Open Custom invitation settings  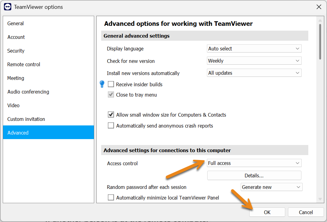[48, 119]
